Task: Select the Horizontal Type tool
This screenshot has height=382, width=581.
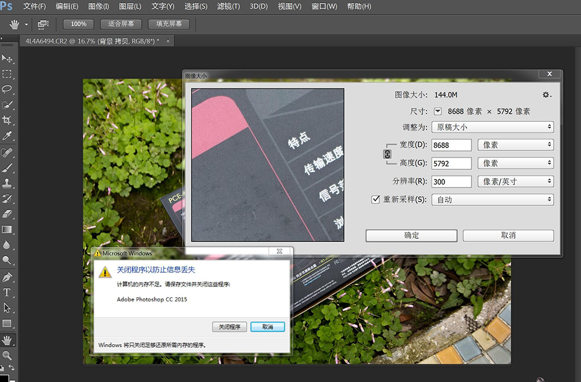Action: (7, 292)
